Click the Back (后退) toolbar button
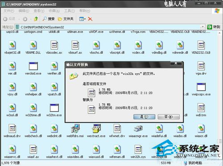Image resolution: width=223 pixels, height=166 pixels. coord(9,19)
